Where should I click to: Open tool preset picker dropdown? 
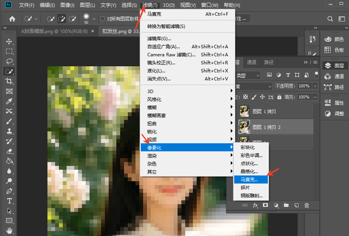tap(36, 19)
